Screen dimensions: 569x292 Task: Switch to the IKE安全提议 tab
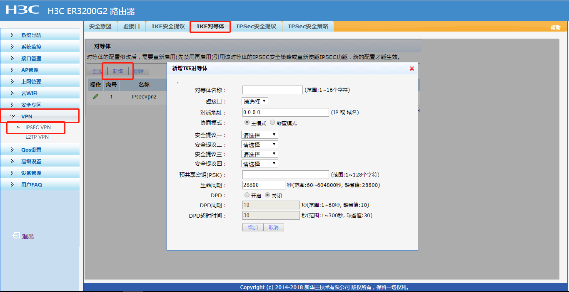[168, 26]
